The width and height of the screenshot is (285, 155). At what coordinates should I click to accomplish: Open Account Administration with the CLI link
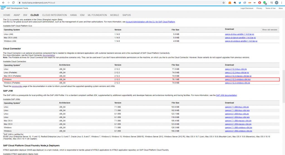(x=150, y=22)
